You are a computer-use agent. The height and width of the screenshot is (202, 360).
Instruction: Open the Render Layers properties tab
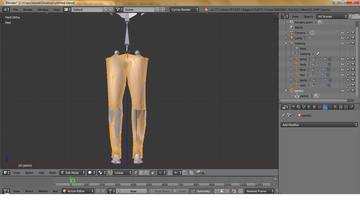[299, 107]
